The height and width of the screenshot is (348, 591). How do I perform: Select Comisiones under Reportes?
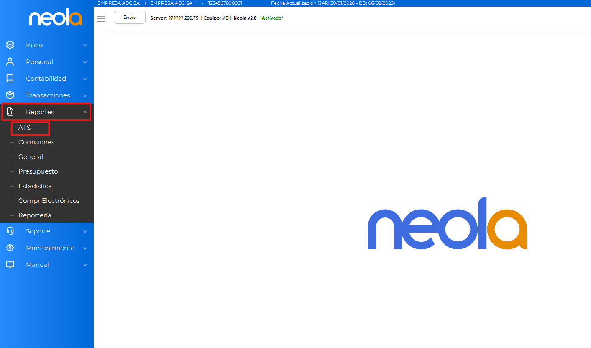[x=36, y=142]
